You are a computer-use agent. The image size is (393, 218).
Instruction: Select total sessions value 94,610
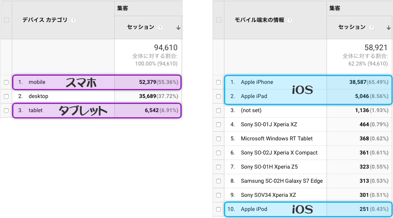point(166,47)
